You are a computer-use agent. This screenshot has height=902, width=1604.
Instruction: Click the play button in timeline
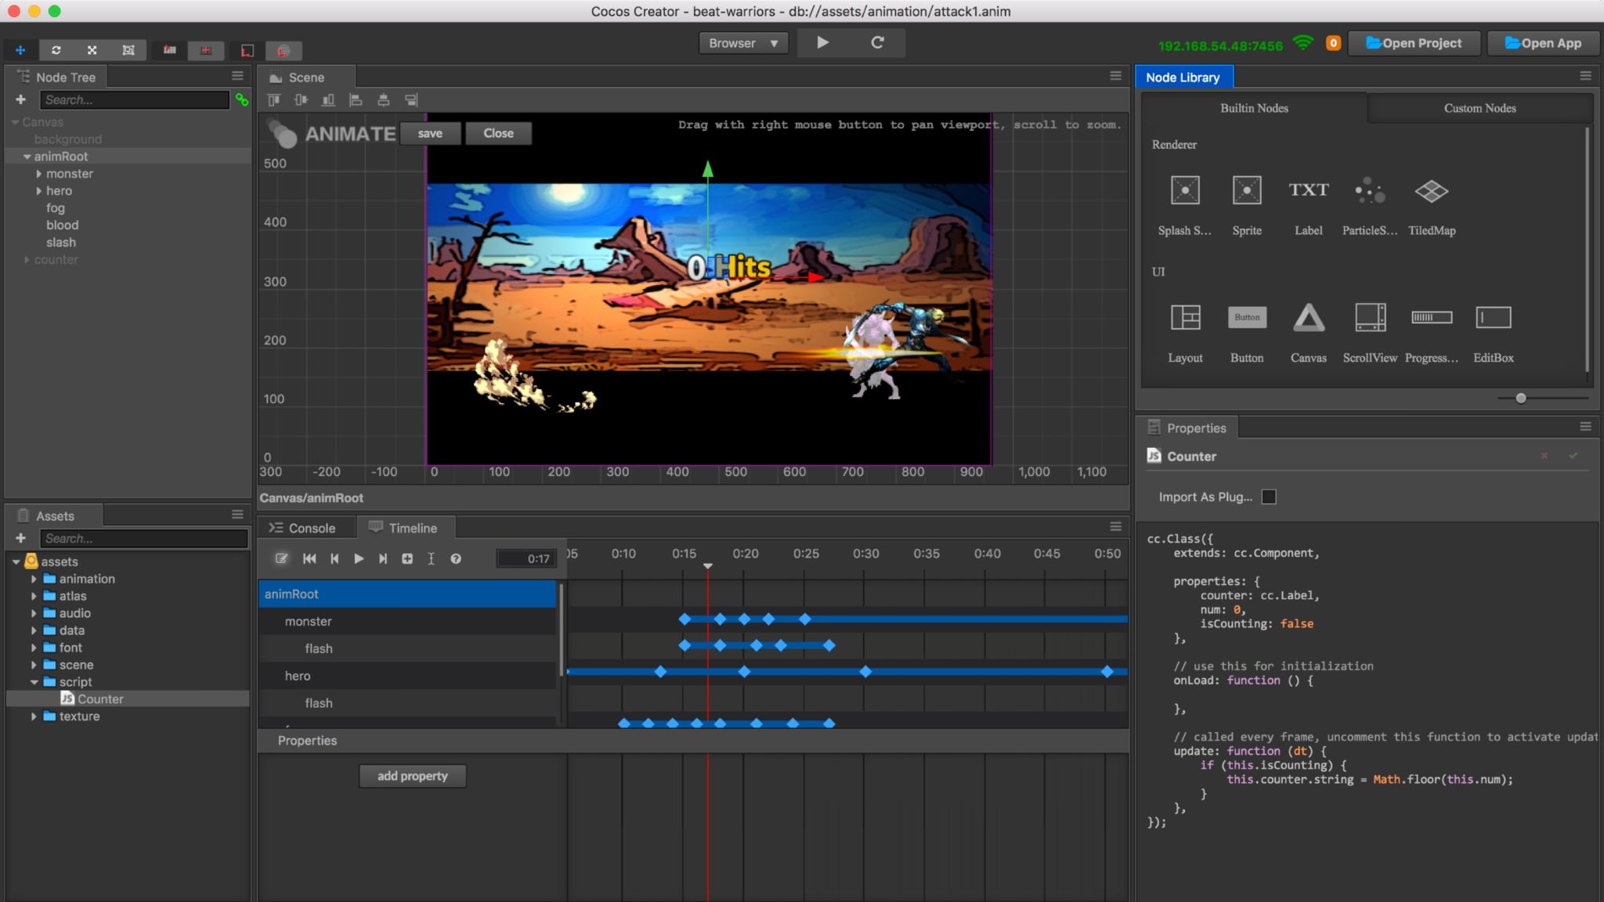point(358,558)
